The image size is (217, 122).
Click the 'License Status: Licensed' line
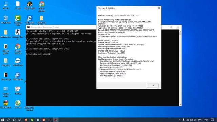[108, 43]
